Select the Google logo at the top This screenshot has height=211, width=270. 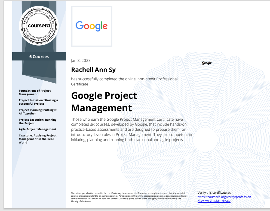91,26
